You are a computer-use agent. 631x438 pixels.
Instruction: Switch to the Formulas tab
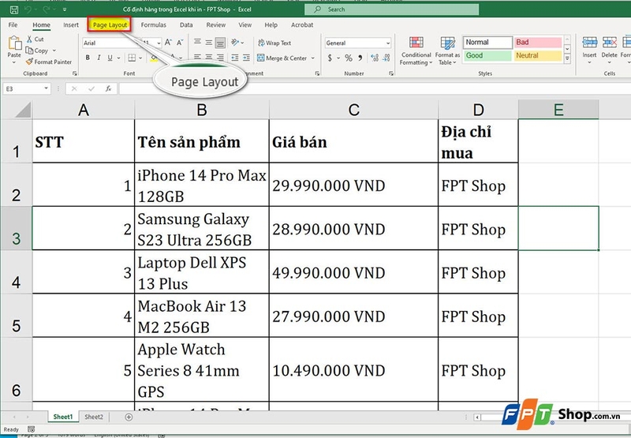pos(153,25)
